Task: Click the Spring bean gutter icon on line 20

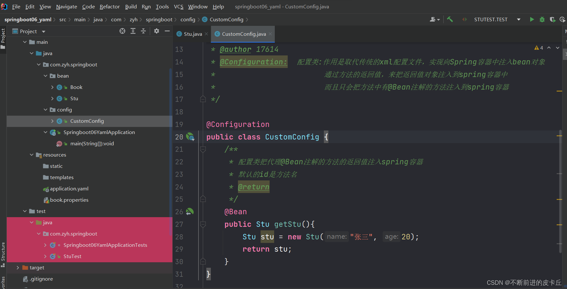Action: [x=190, y=137]
